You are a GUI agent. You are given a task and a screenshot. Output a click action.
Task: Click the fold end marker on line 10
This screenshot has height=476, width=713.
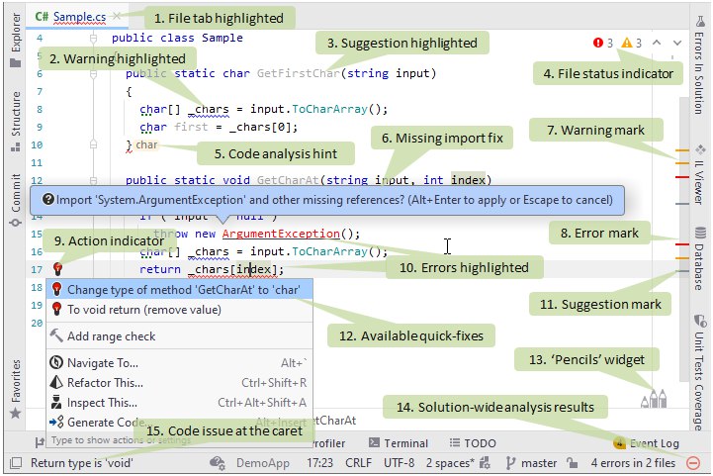coord(93,144)
